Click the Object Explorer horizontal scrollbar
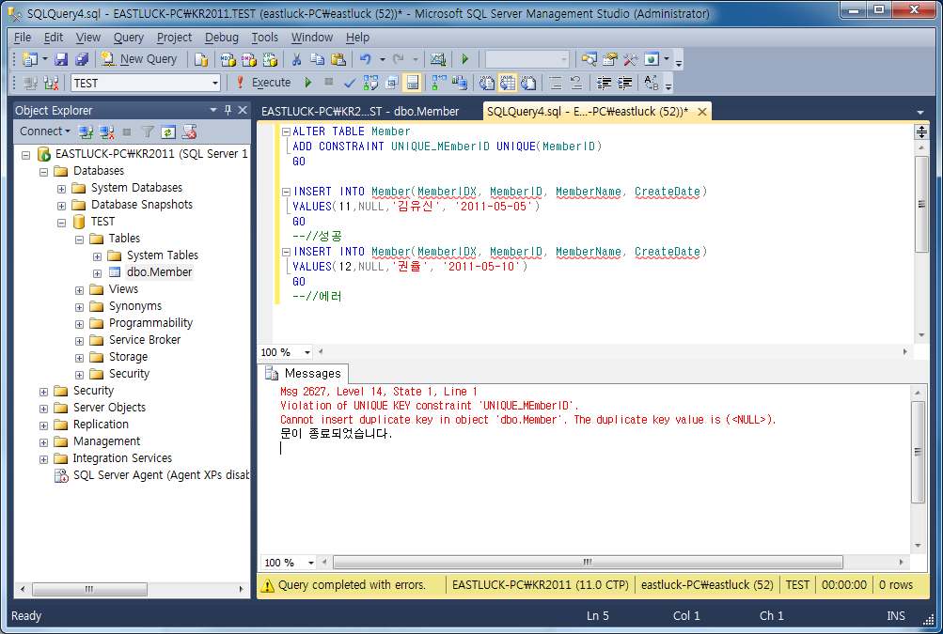The height and width of the screenshot is (634, 943). click(x=89, y=589)
